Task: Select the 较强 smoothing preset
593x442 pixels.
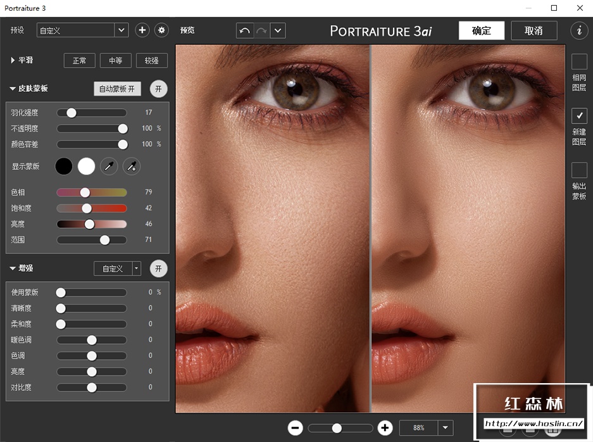Action: click(152, 61)
